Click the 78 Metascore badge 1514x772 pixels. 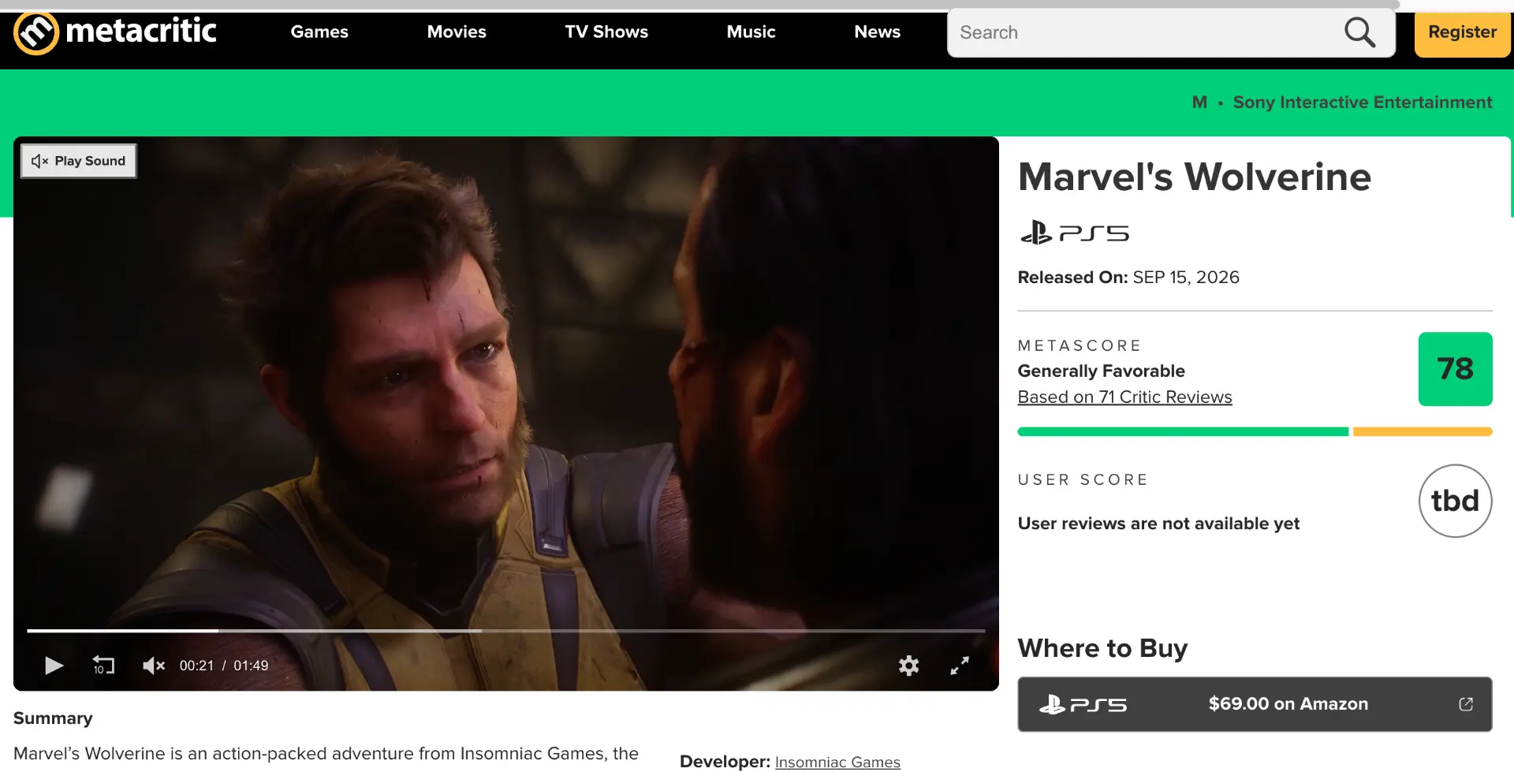[1455, 369]
